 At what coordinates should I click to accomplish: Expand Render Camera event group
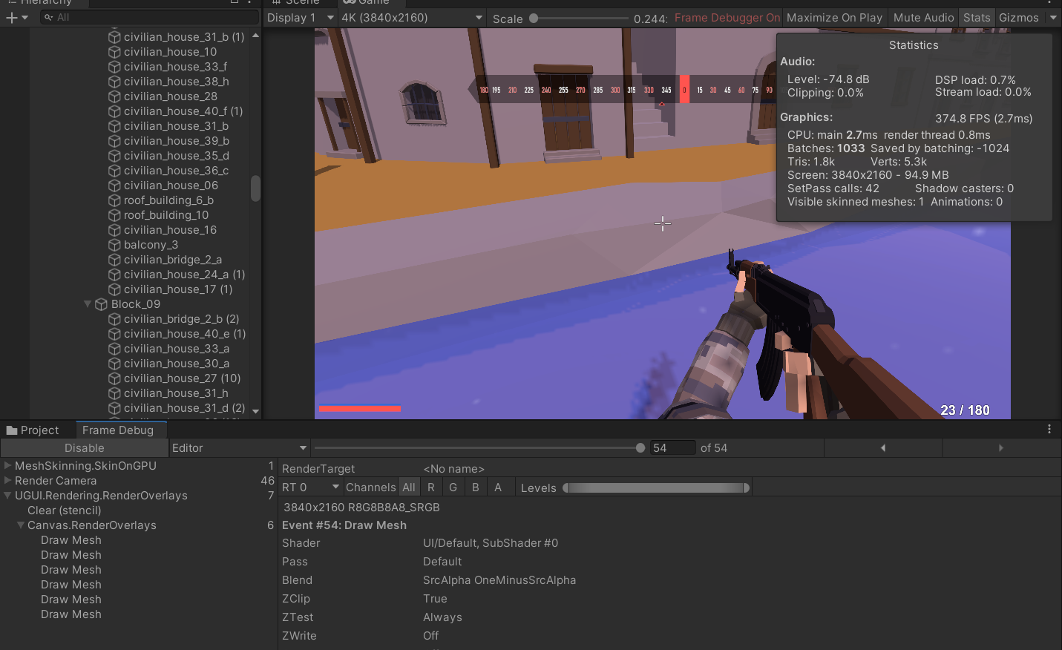(7, 481)
